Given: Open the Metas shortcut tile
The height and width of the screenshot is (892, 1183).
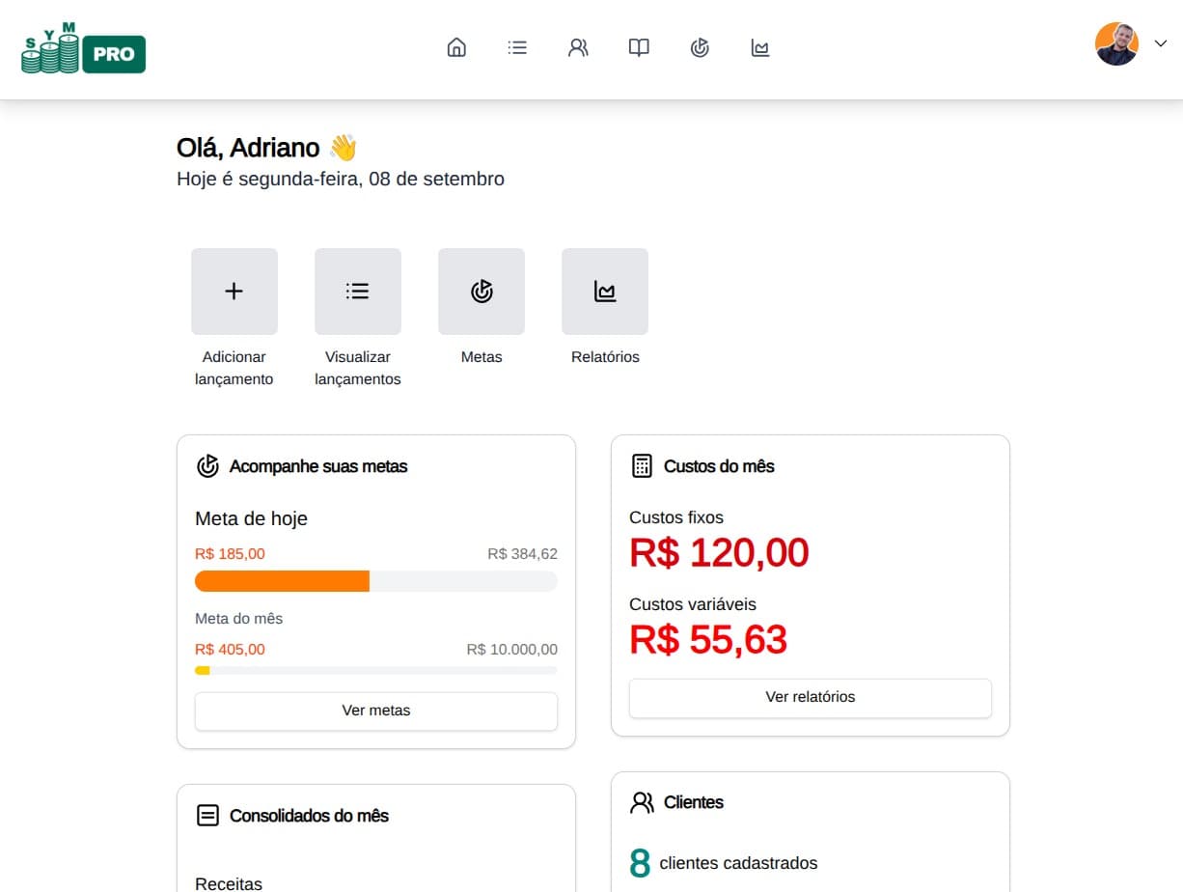Looking at the screenshot, I should click(481, 292).
